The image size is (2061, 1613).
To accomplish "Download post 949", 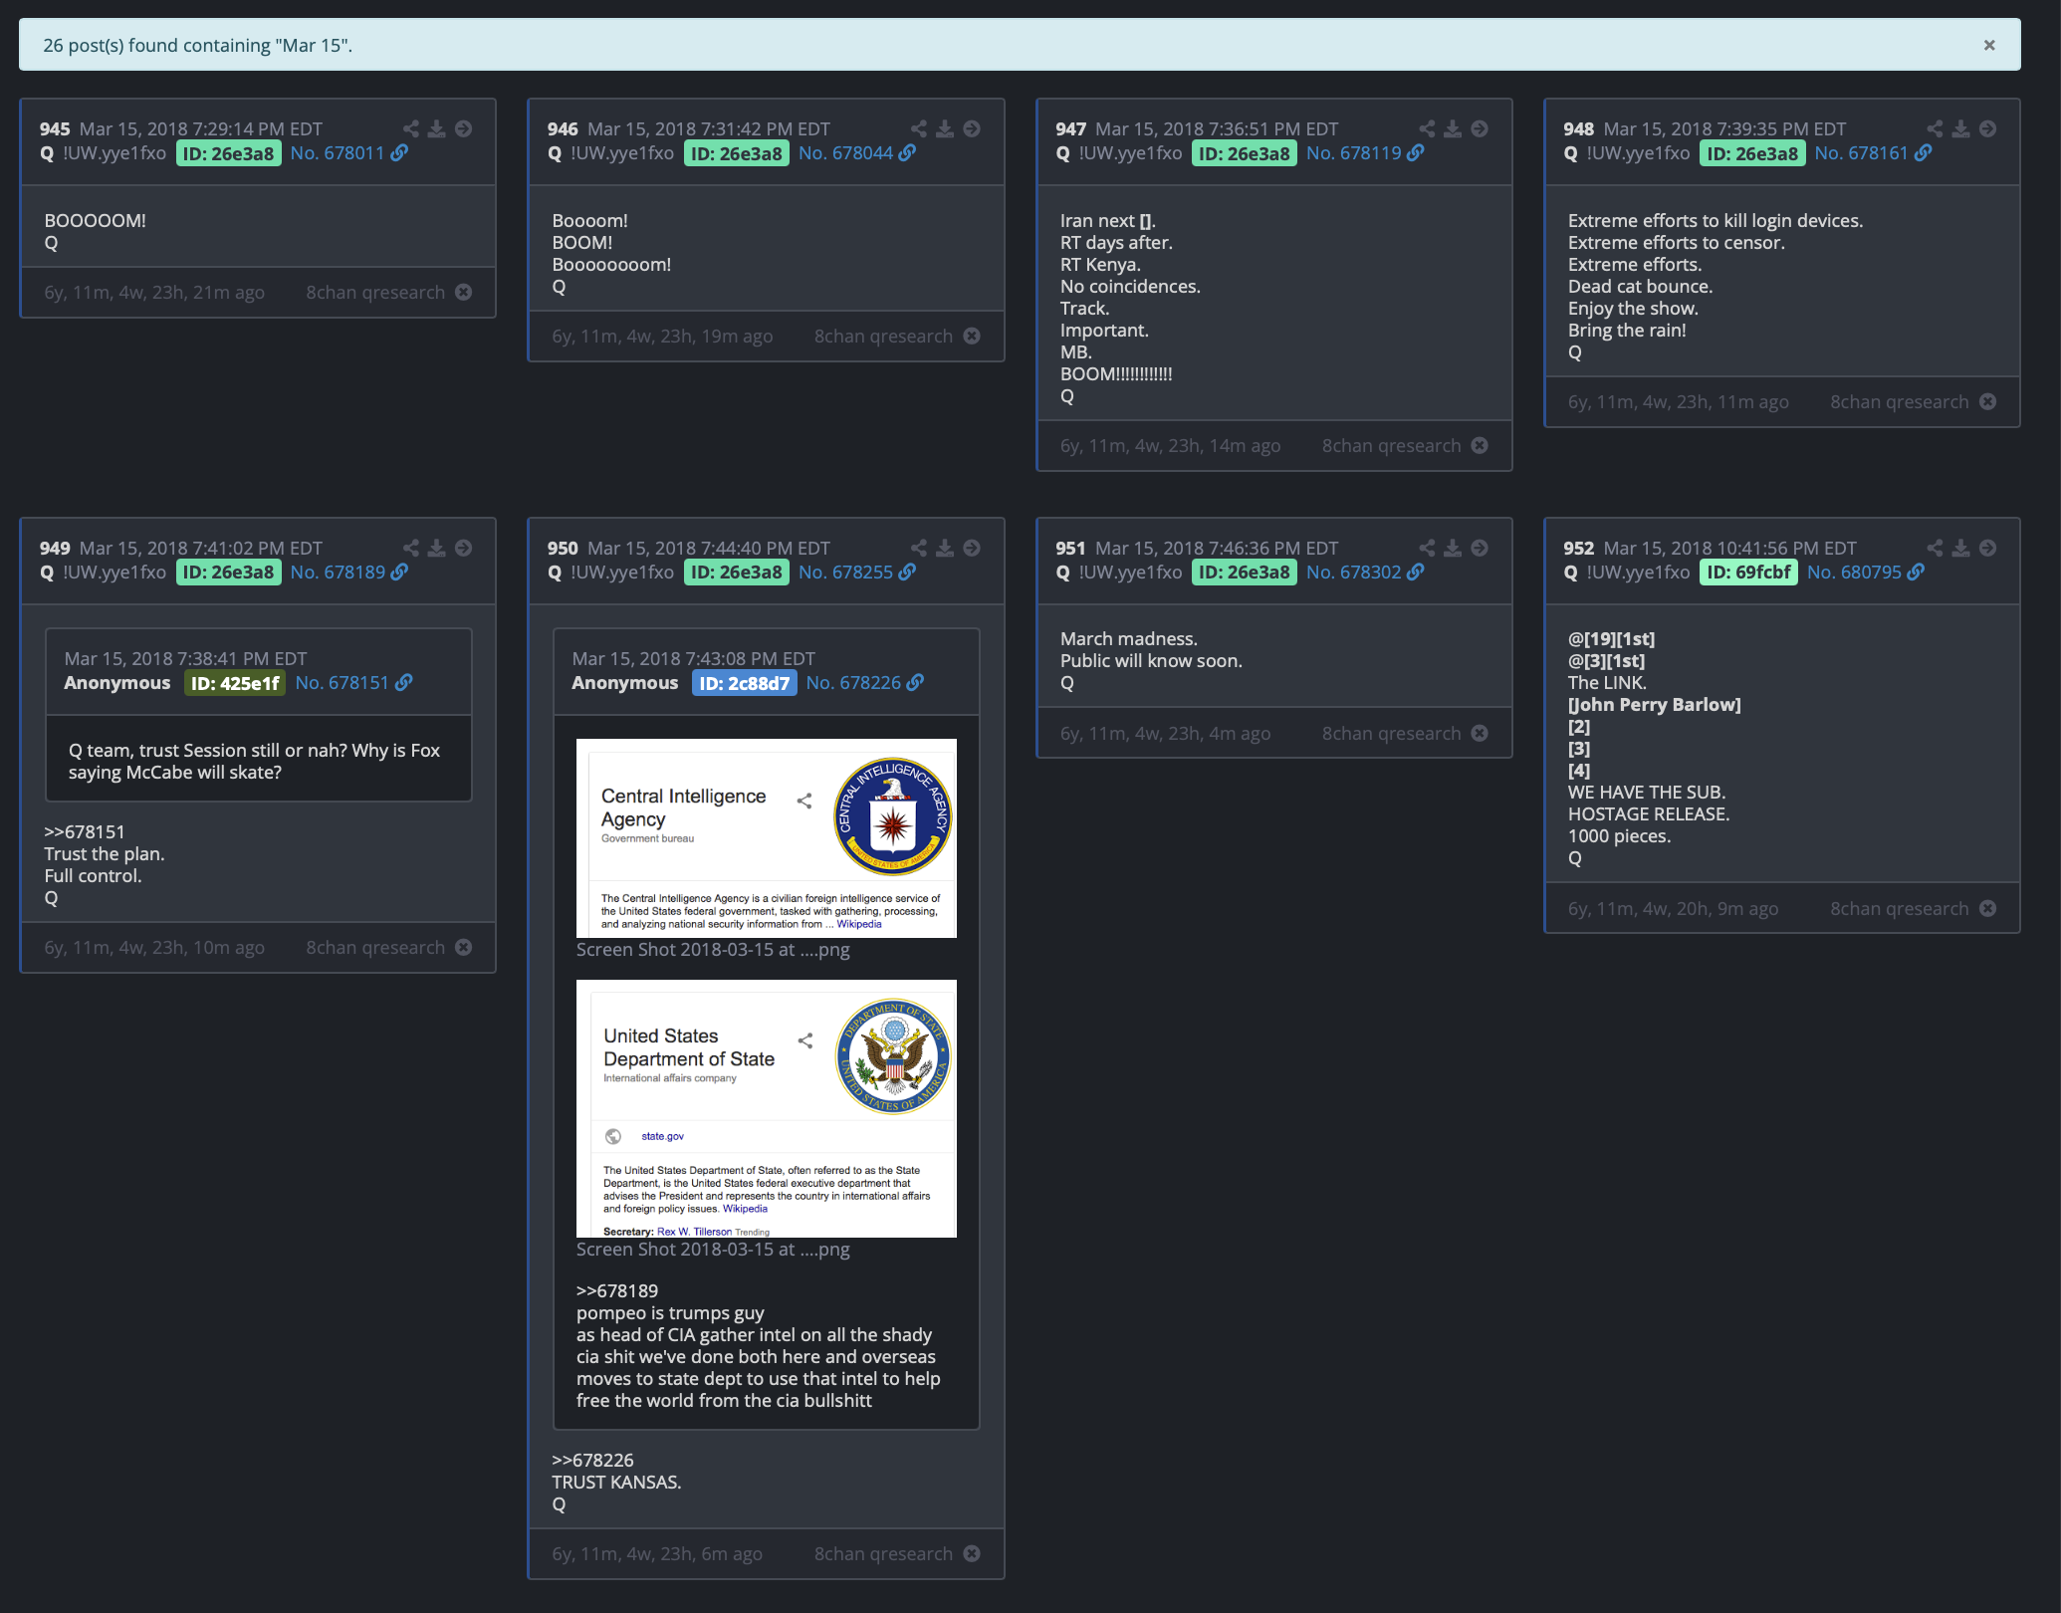I will (436, 548).
